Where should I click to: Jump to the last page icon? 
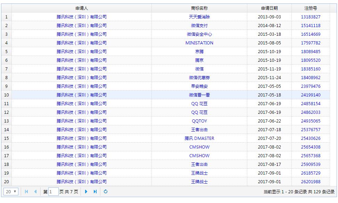tap(95, 192)
